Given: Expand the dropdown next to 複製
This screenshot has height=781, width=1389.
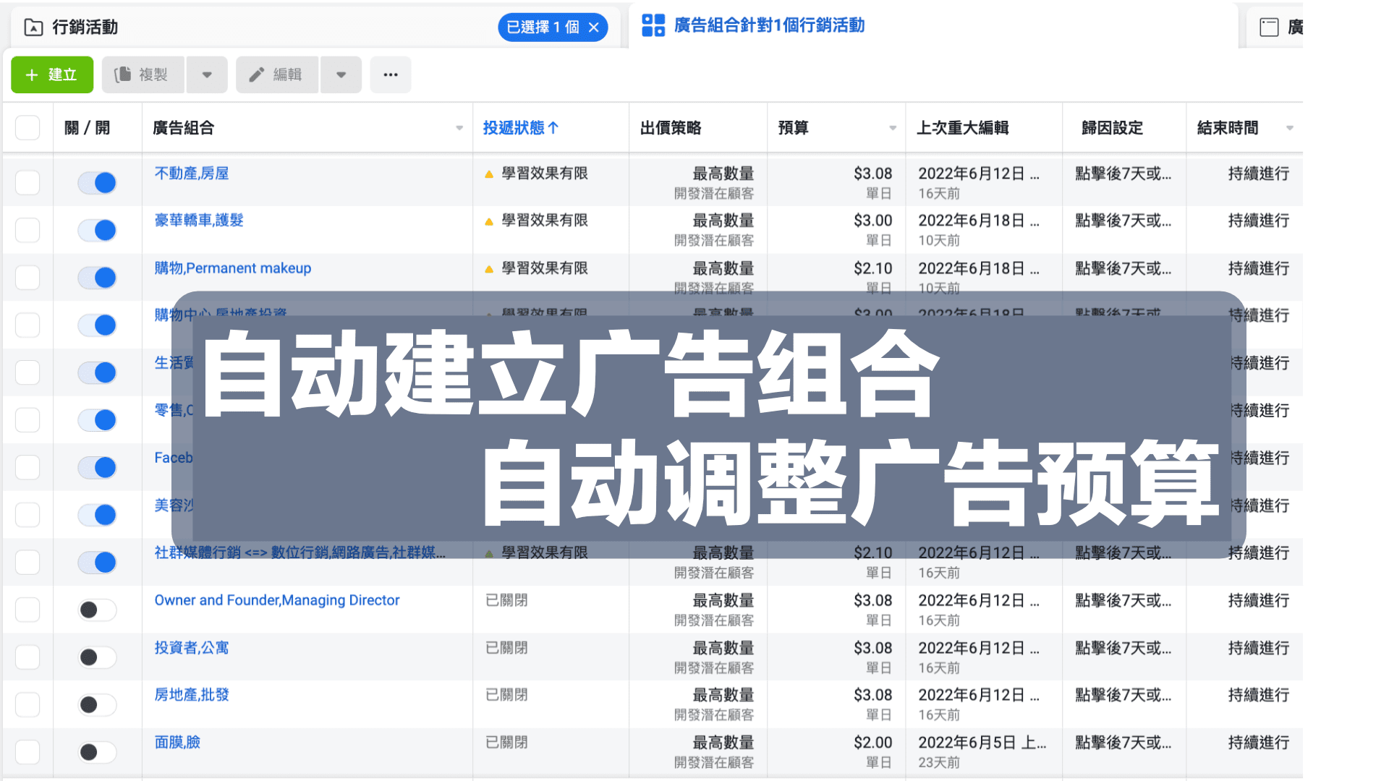Looking at the screenshot, I should tap(207, 74).
